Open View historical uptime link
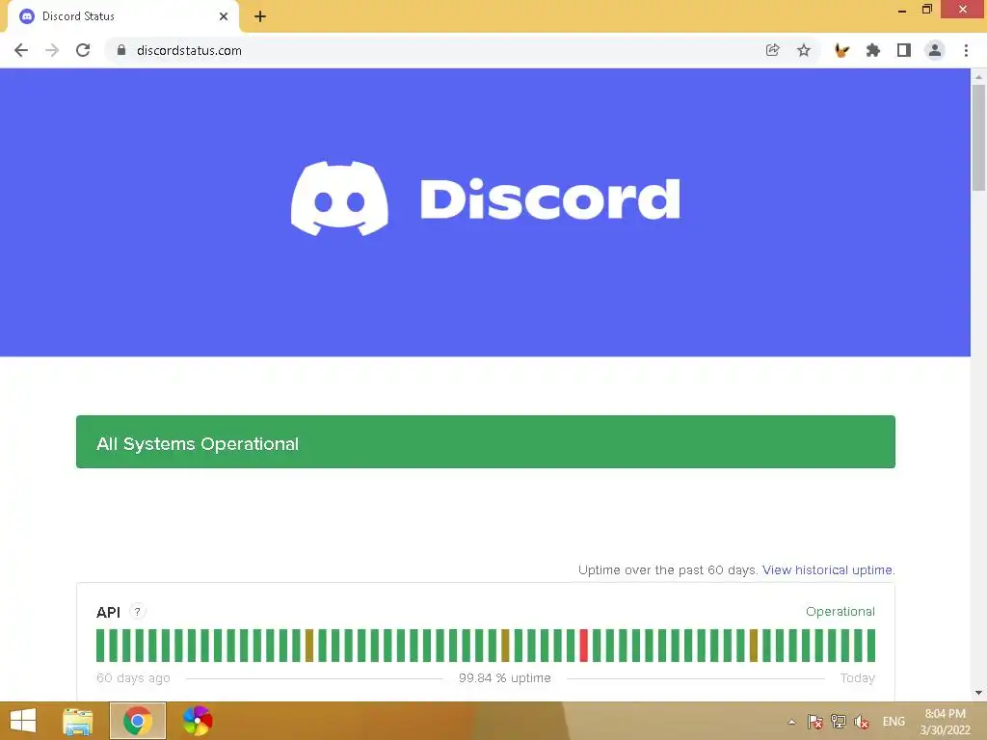 tap(828, 570)
